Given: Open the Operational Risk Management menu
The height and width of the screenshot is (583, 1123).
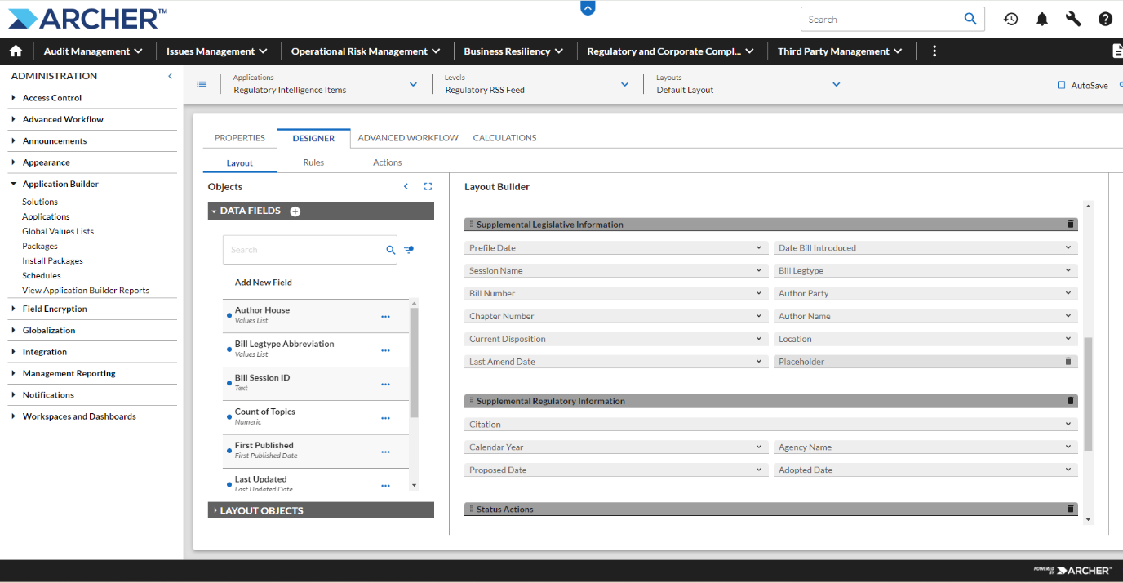Looking at the screenshot, I should pyautogui.click(x=366, y=51).
